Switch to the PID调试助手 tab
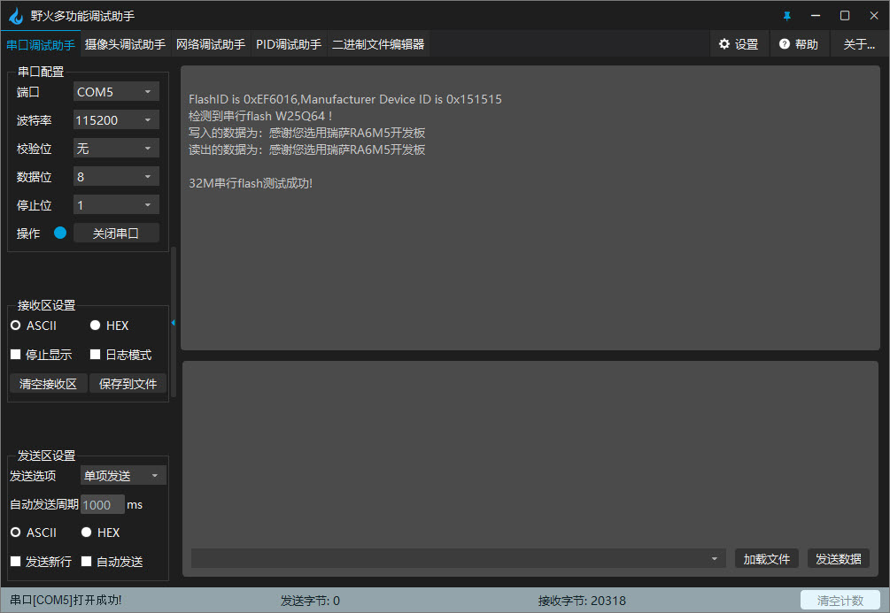This screenshot has width=890, height=613. pyautogui.click(x=289, y=44)
